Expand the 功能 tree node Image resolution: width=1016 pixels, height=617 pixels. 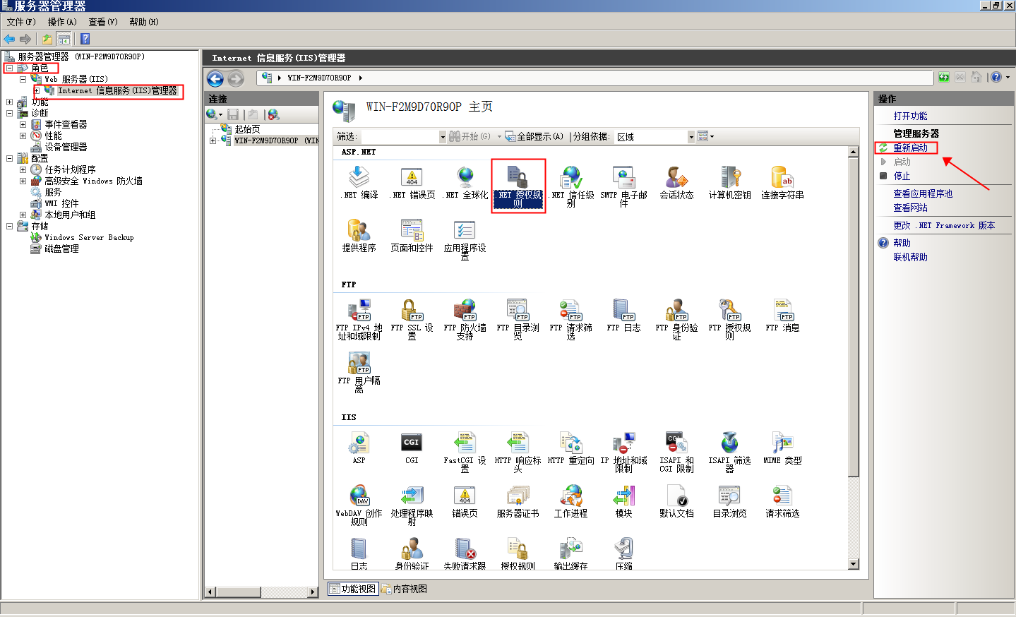9,102
